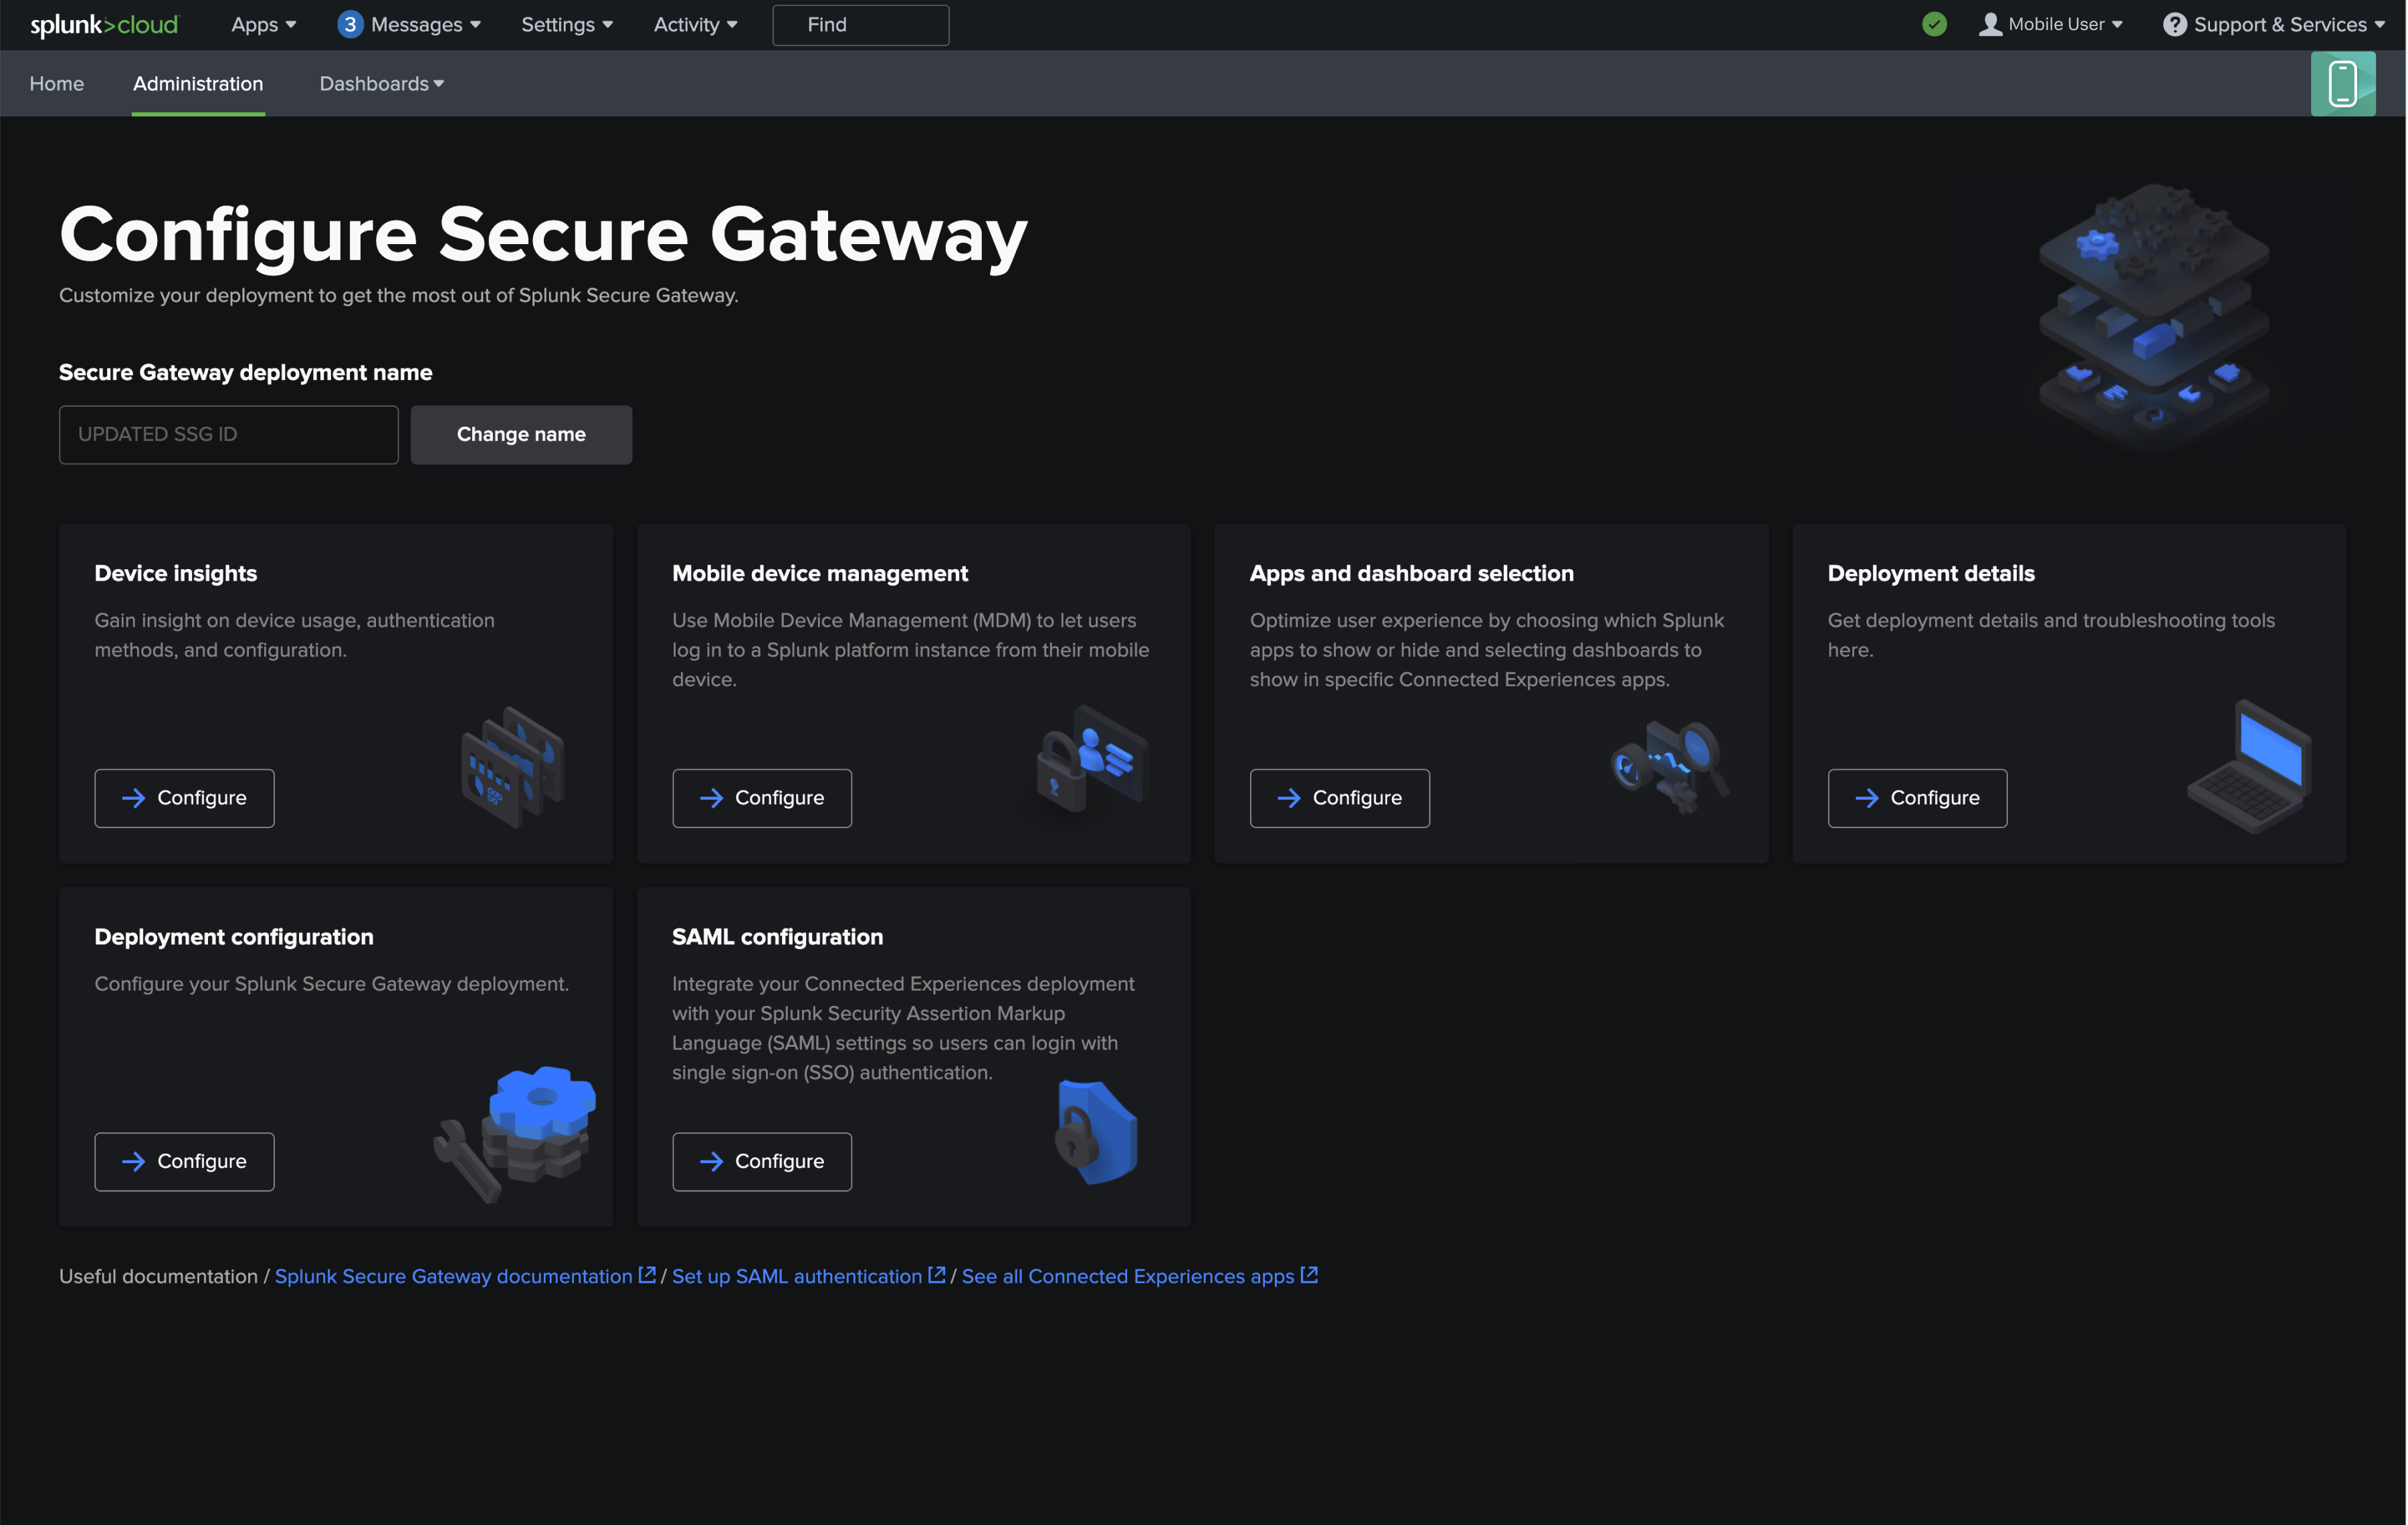
Task: Click the Secure Gateway deployment name label
Action: (245, 372)
